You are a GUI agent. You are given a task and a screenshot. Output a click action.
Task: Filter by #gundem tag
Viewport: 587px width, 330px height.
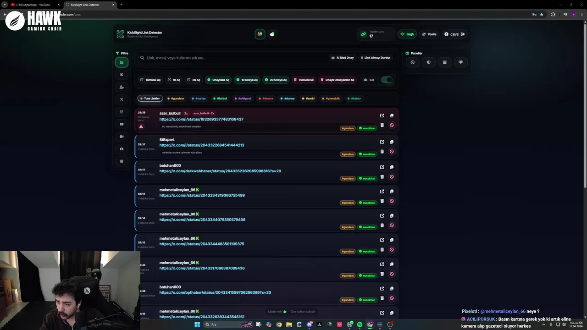176,99
